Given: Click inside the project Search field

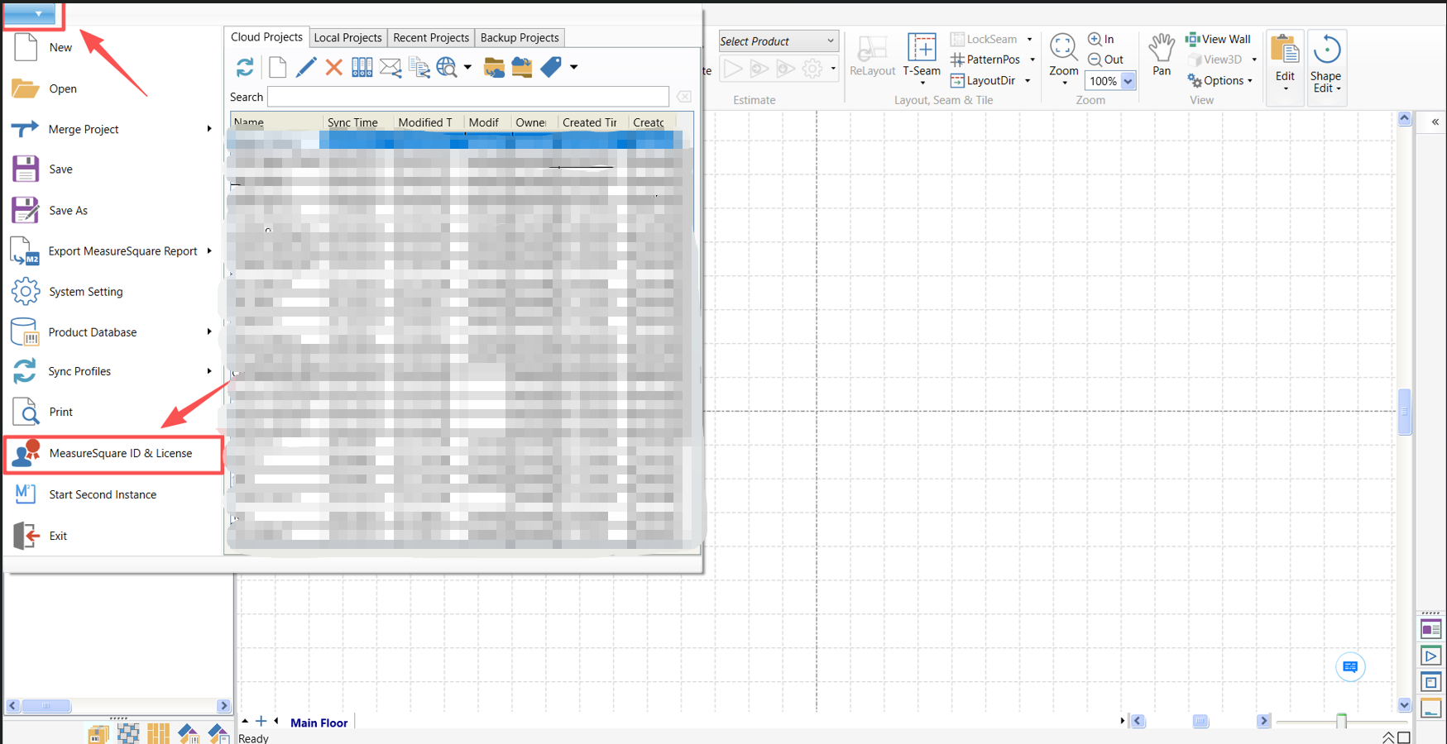Looking at the screenshot, I should [x=468, y=97].
